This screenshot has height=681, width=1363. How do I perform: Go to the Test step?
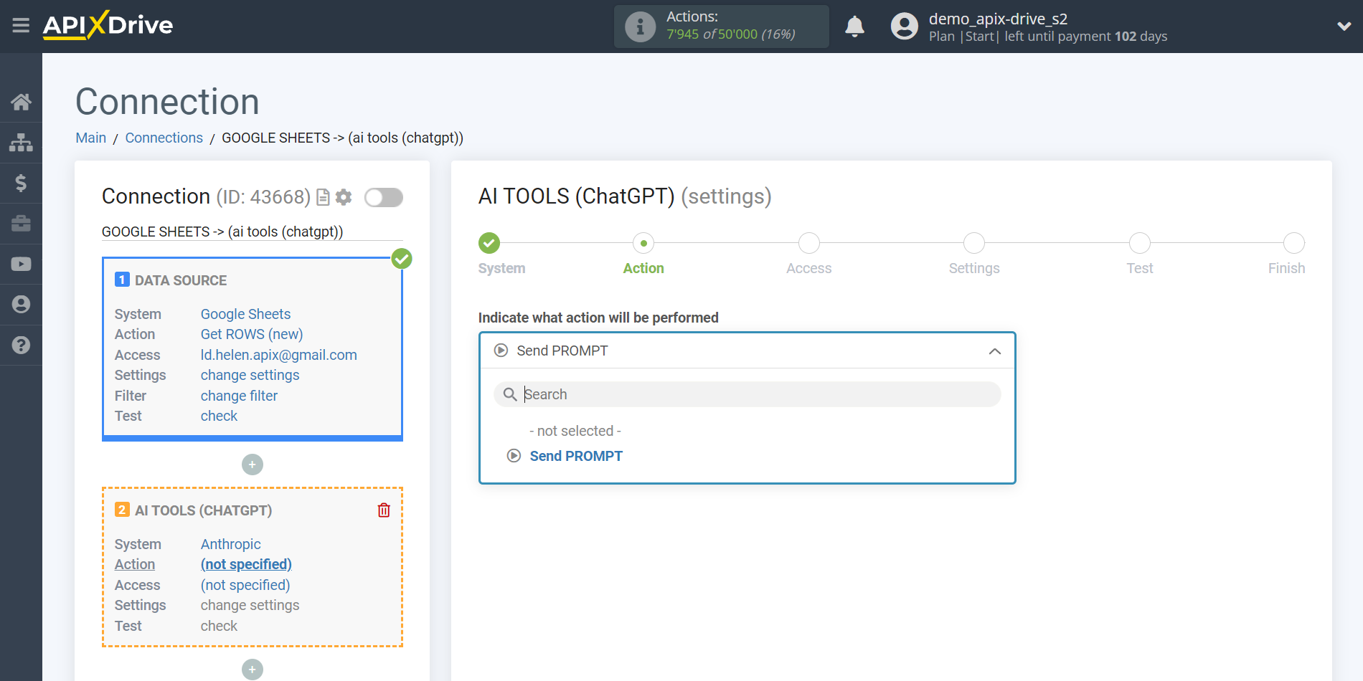[1140, 243]
